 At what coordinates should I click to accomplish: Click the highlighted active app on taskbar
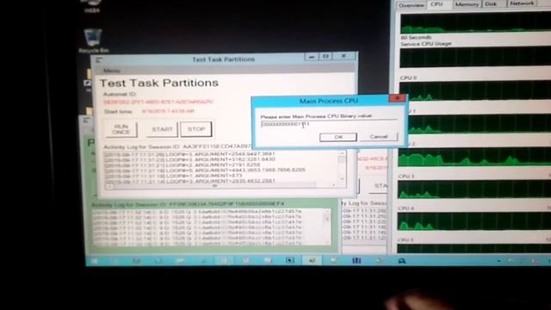coord(312,260)
